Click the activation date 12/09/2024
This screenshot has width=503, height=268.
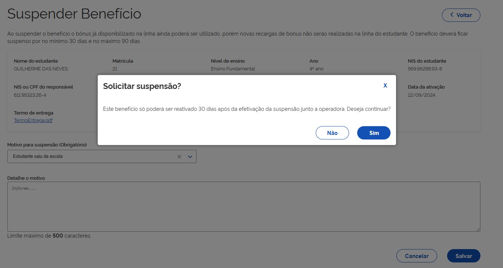[421, 95]
